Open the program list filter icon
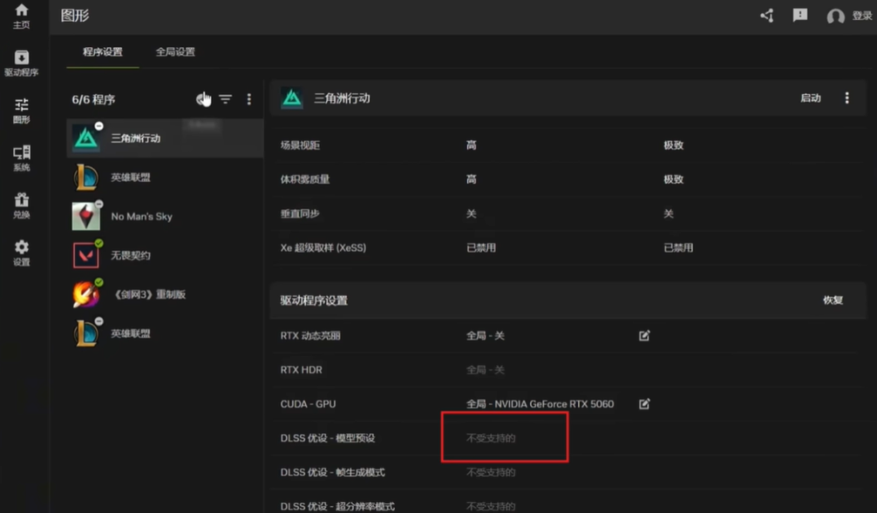The width and height of the screenshot is (877, 513). pyautogui.click(x=225, y=99)
